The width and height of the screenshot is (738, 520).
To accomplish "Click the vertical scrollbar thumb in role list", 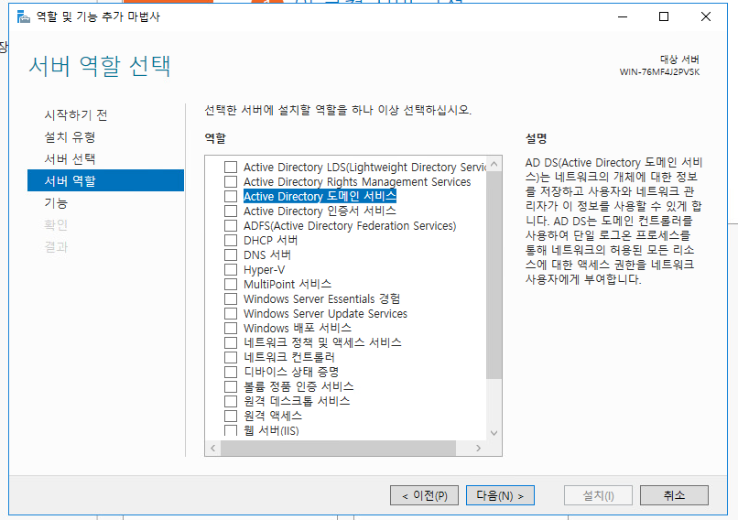I will coord(494,275).
